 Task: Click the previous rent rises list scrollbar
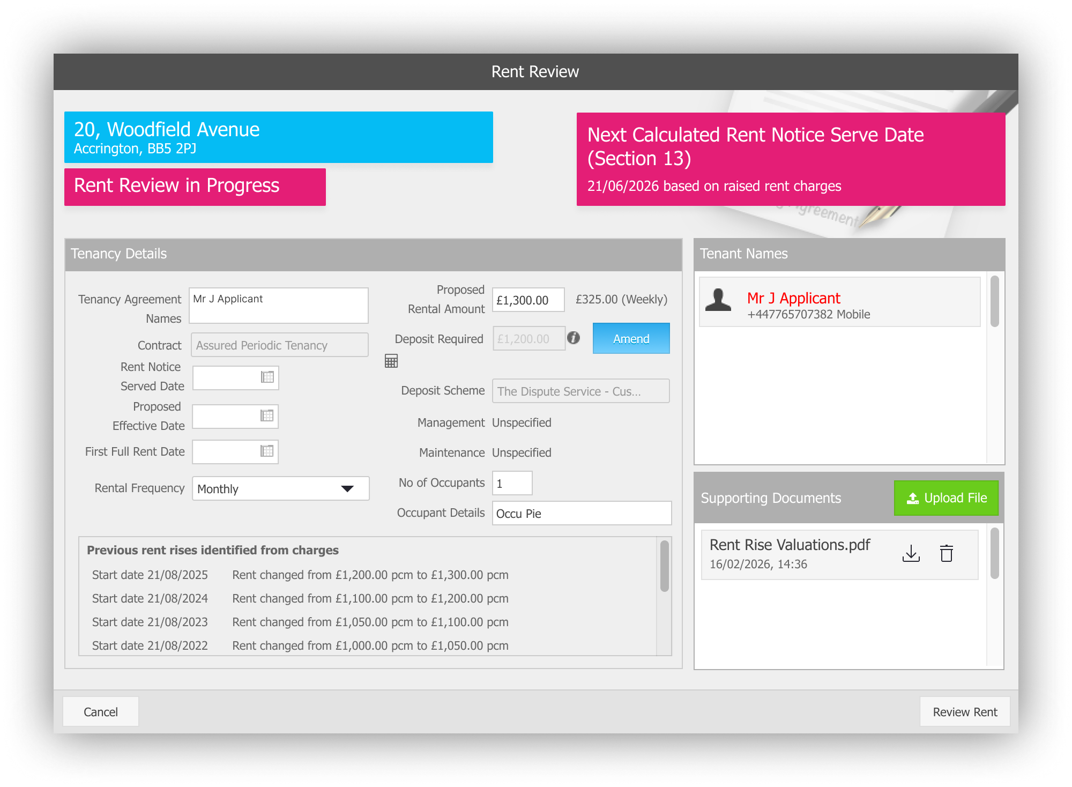pyautogui.click(x=664, y=566)
